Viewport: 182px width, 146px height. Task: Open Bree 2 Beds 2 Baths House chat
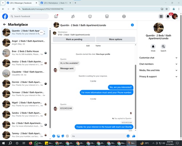point(25,53)
